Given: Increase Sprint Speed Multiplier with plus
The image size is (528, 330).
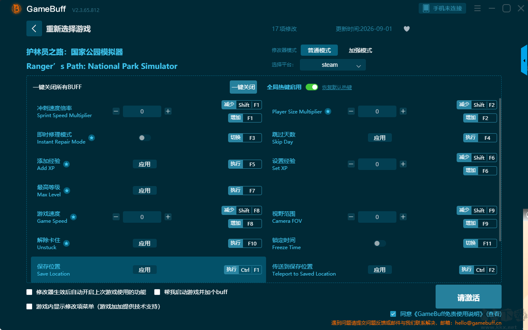Looking at the screenshot, I should coord(168,111).
